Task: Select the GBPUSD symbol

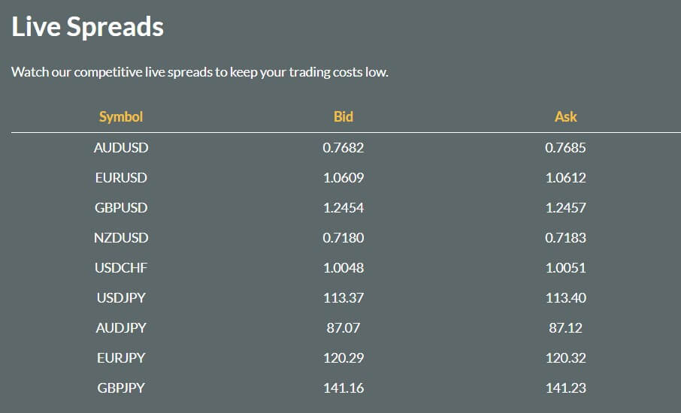Action: 121,207
